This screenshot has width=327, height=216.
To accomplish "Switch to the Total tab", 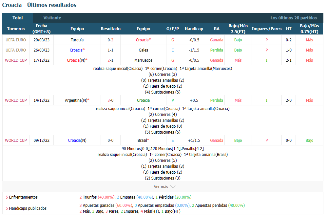I will (x=17, y=18).
